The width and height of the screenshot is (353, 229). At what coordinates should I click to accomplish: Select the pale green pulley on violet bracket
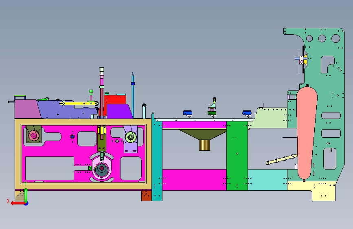click(x=131, y=137)
